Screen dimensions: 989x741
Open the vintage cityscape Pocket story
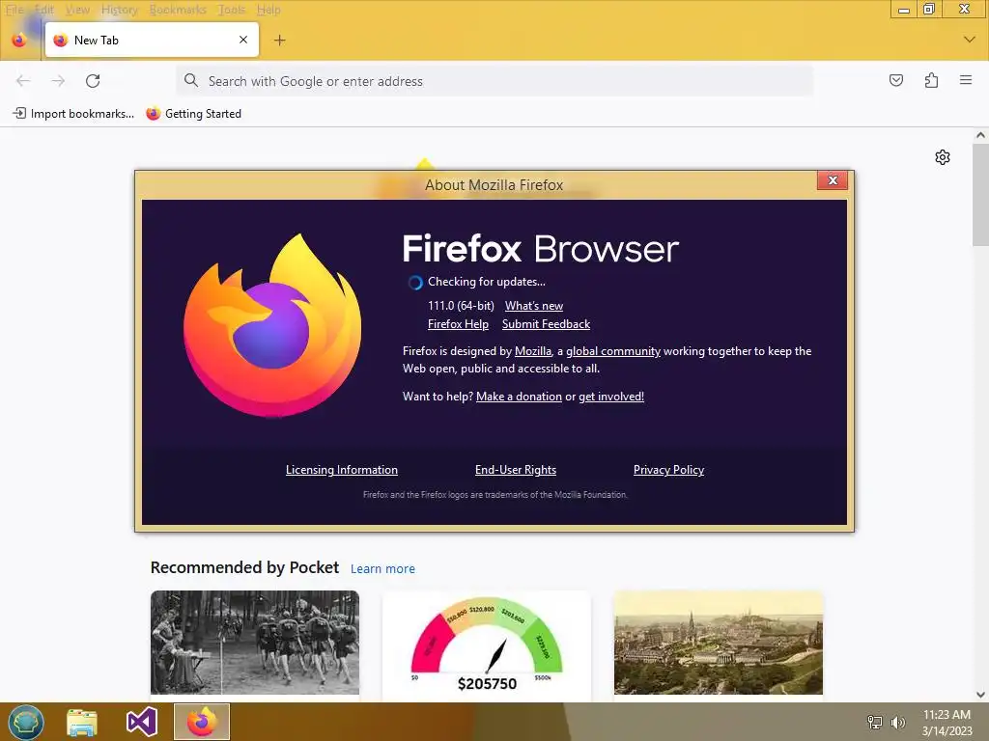point(719,642)
